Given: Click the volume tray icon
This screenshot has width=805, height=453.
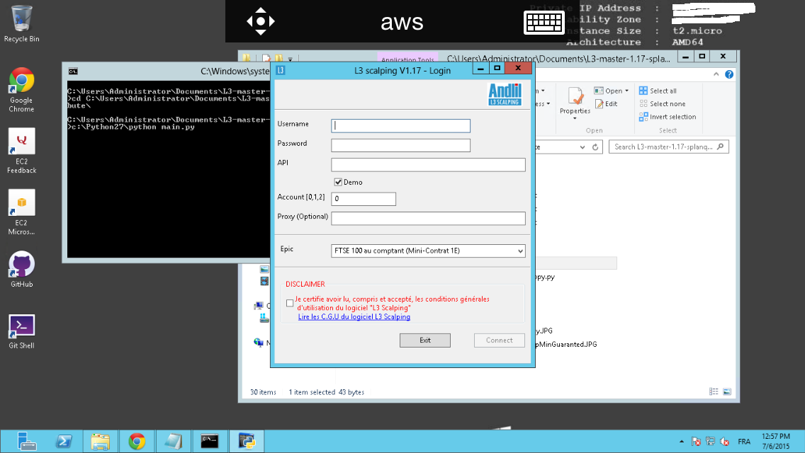Looking at the screenshot, I should pyautogui.click(x=725, y=441).
